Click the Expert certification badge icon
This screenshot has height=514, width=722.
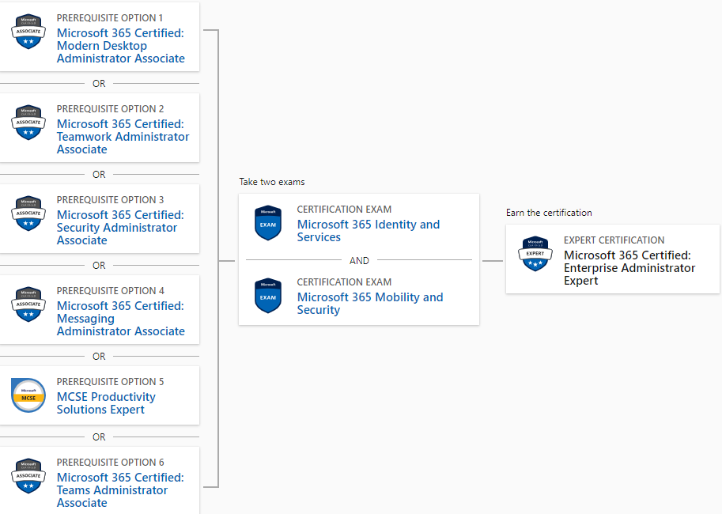point(535,254)
